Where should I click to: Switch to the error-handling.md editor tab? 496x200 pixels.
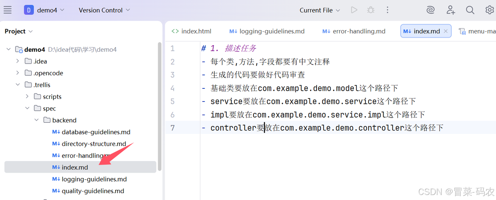click(354, 31)
